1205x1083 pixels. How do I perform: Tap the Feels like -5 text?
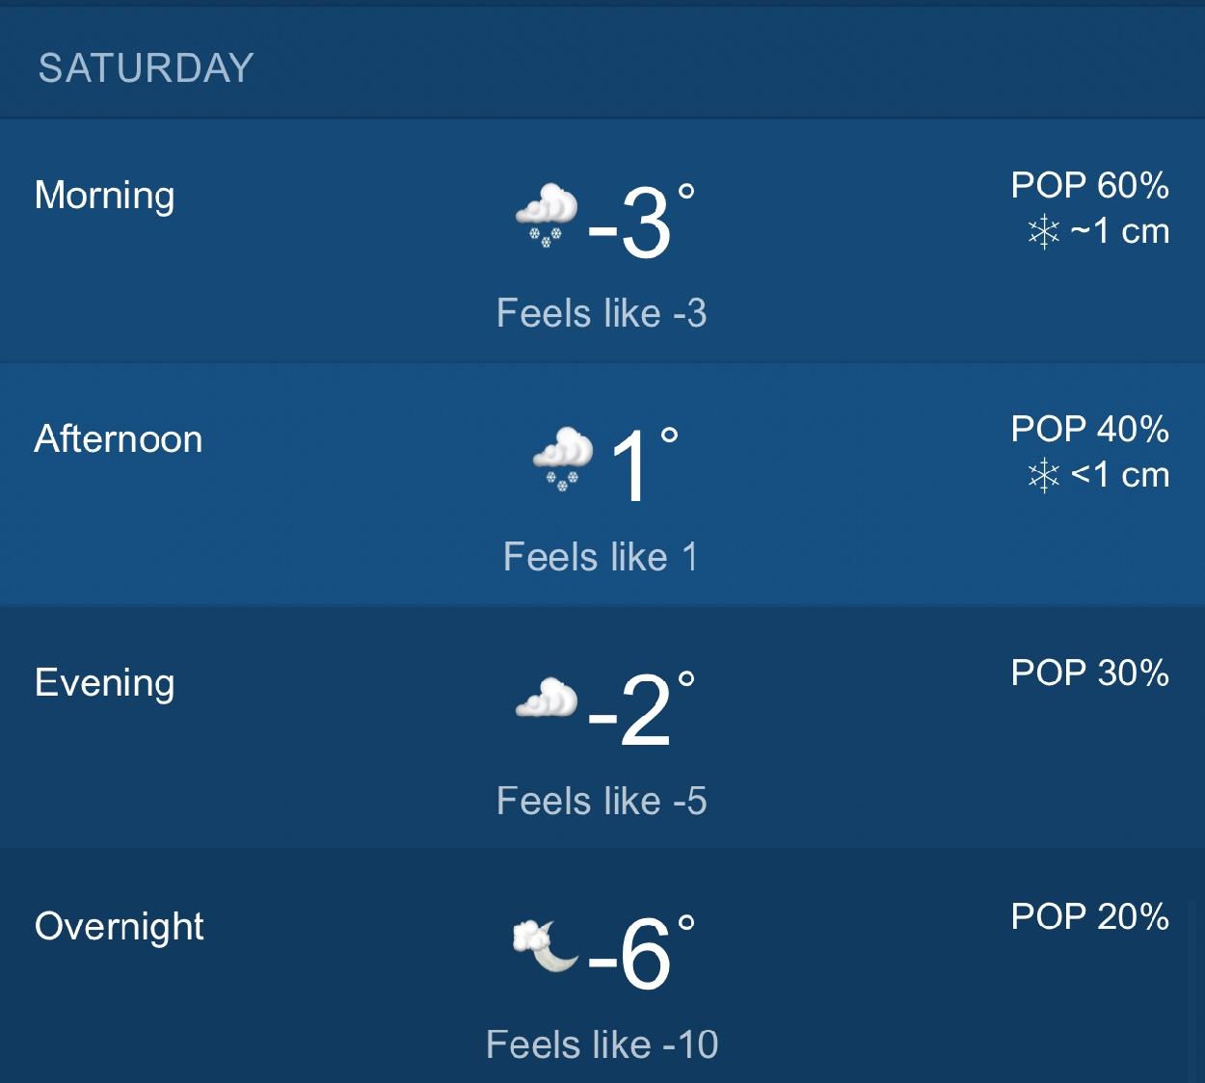[x=602, y=801]
